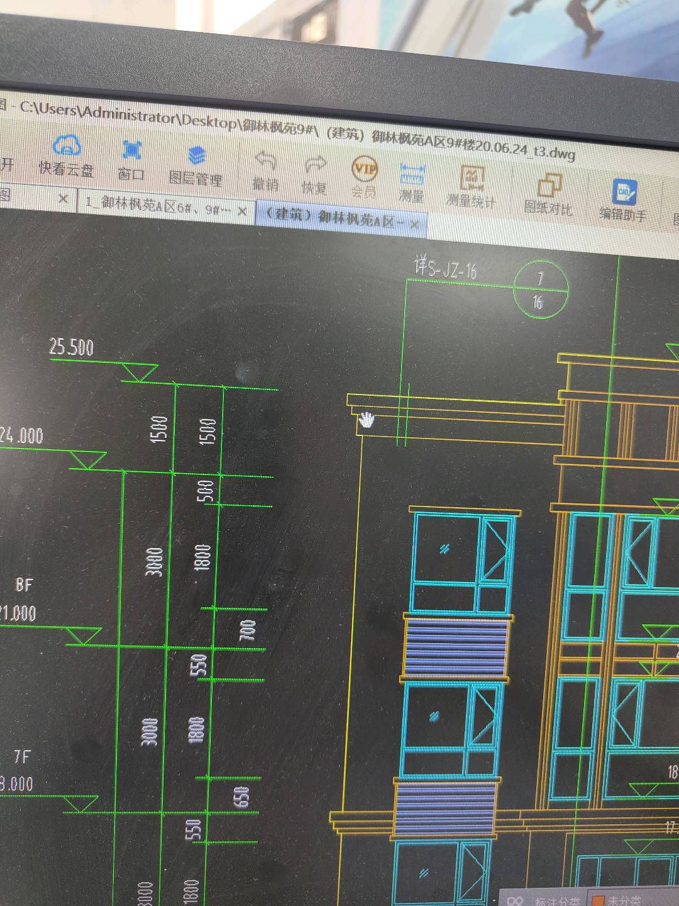
Task: Select the 700 dimension text
Action: tap(248, 630)
